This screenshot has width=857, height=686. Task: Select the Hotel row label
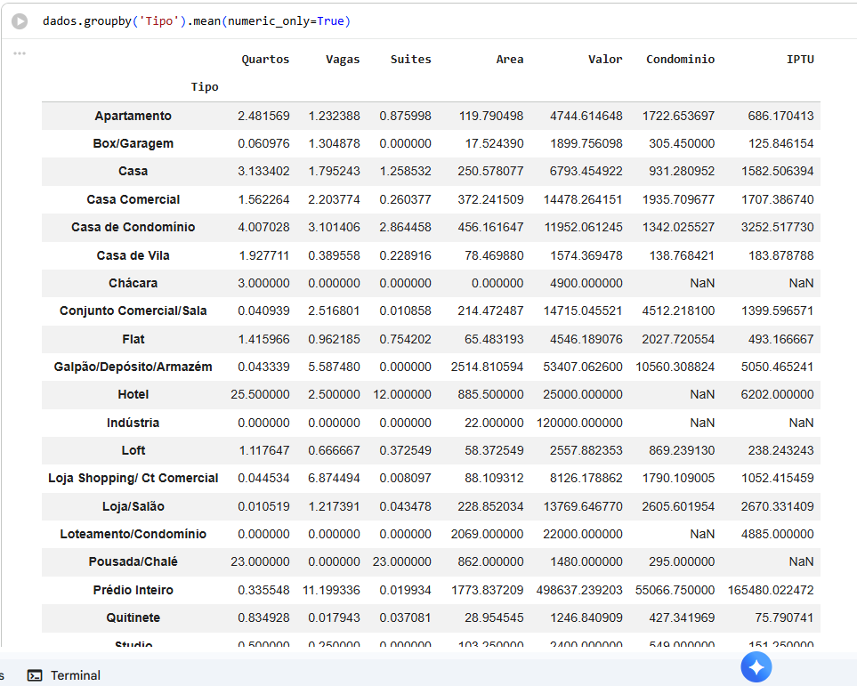pyautogui.click(x=133, y=394)
